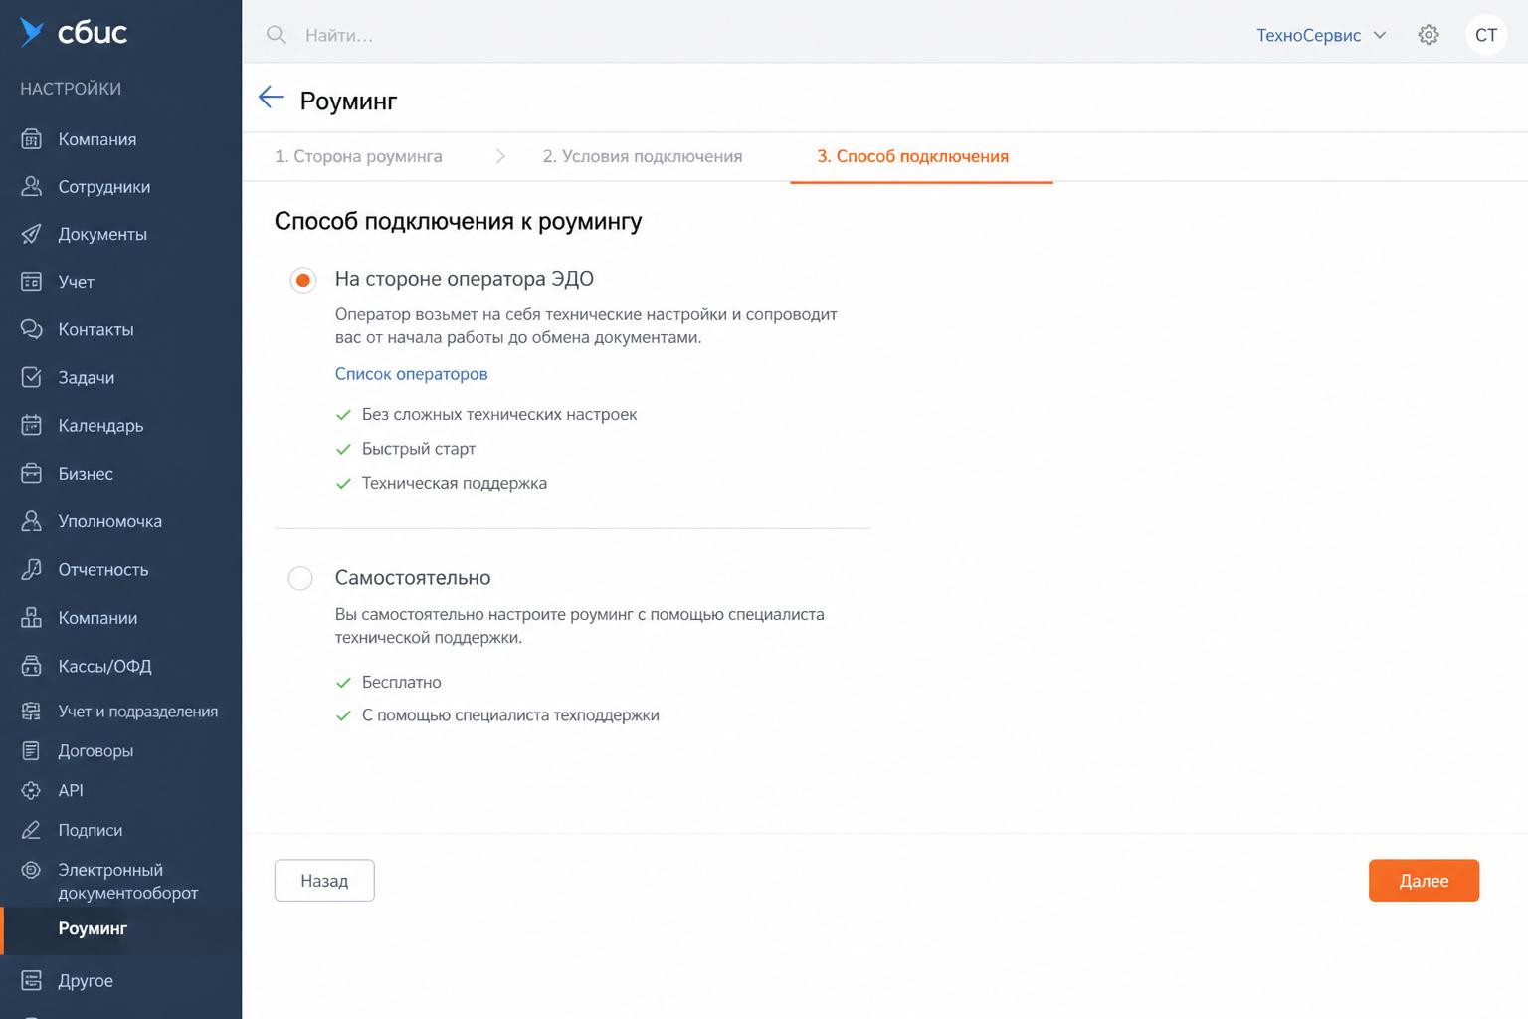Viewport: 1528px width, 1019px height.
Task: Open Календарь calendar icon
Action: [x=32, y=425]
